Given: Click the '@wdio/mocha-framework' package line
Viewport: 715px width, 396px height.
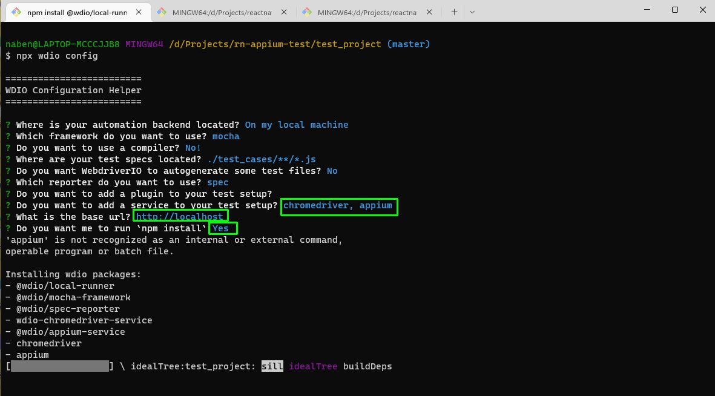Looking at the screenshot, I should pos(68,297).
